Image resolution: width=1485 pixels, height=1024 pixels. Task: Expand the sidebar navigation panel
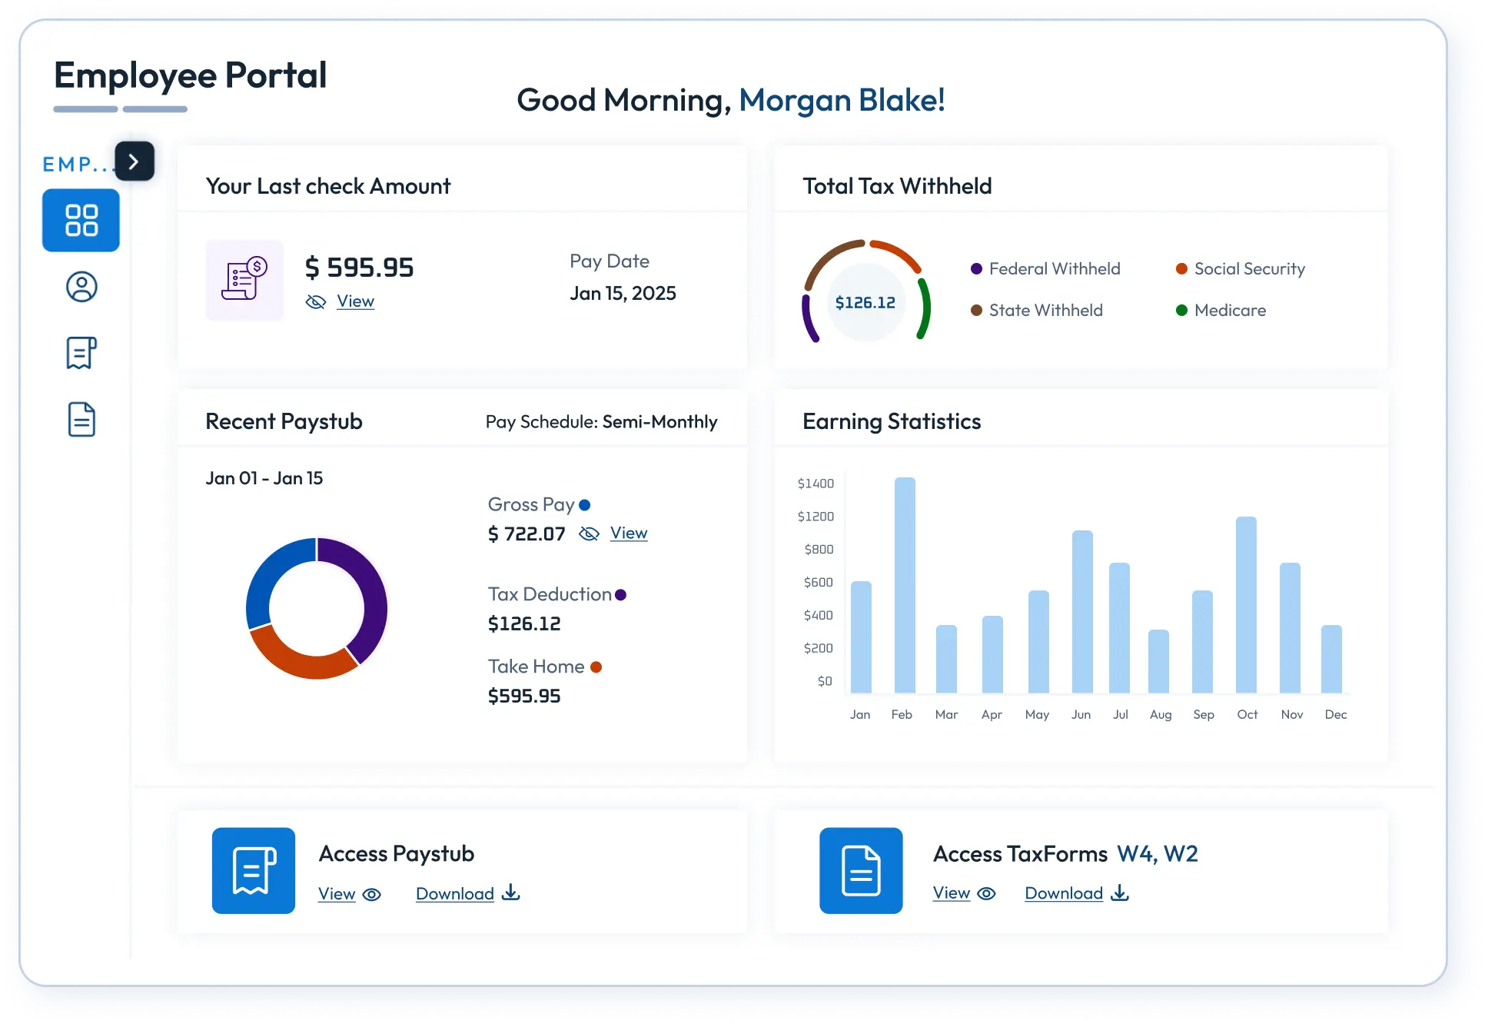pyautogui.click(x=135, y=161)
